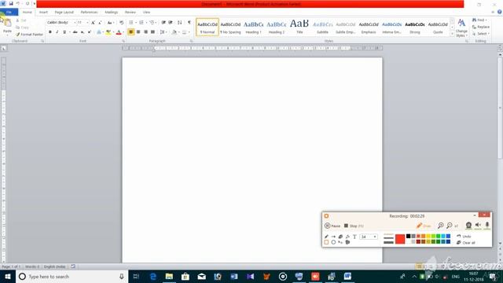Click the Shrink Font icon

click(100, 23)
